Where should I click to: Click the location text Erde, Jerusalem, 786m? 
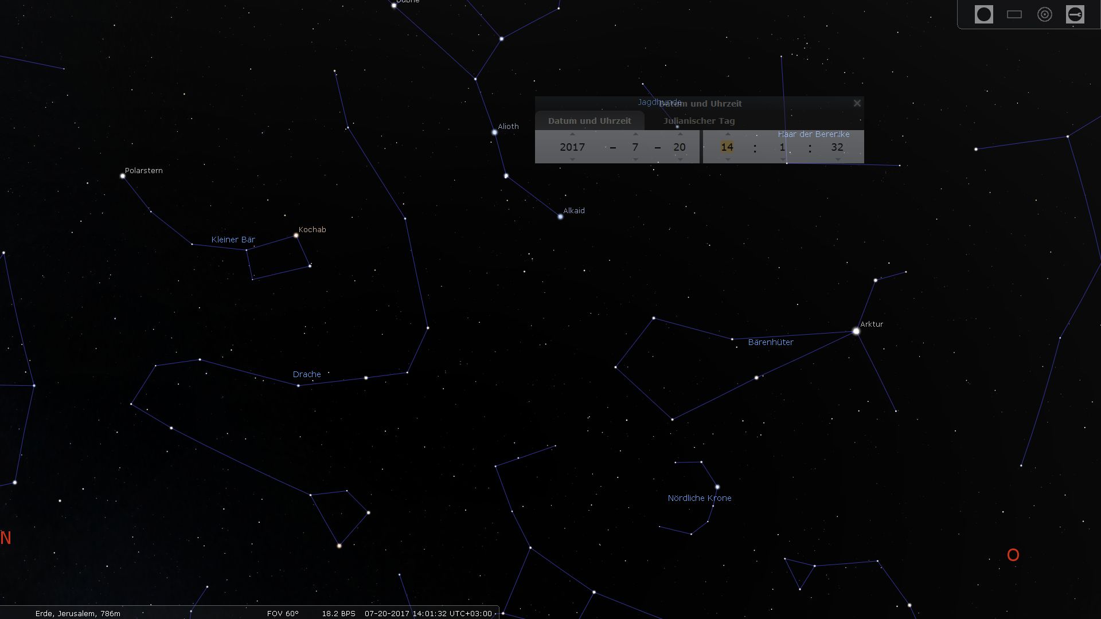click(x=78, y=613)
